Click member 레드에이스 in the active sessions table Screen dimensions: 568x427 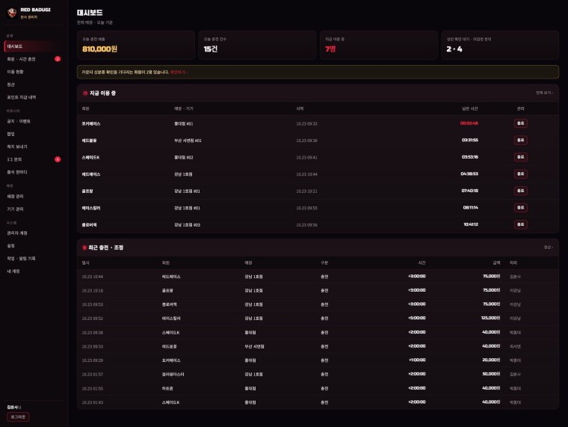click(x=91, y=174)
